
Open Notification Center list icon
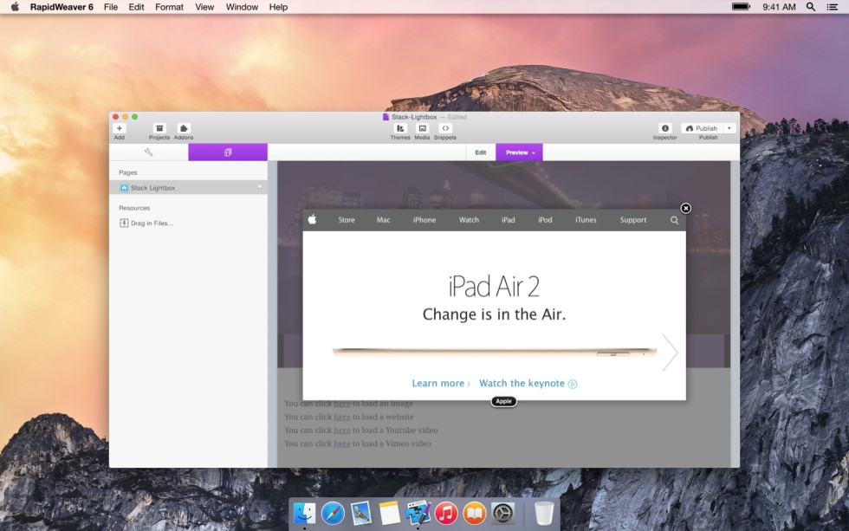(x=833, y=7)
